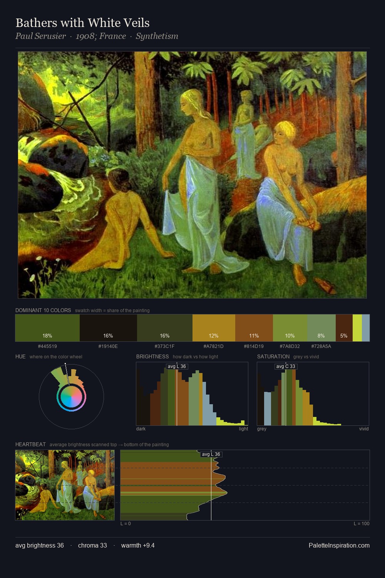Click the artist name 'Paul Serusier'
The image size is (385, 578).
tap(40, 36)
